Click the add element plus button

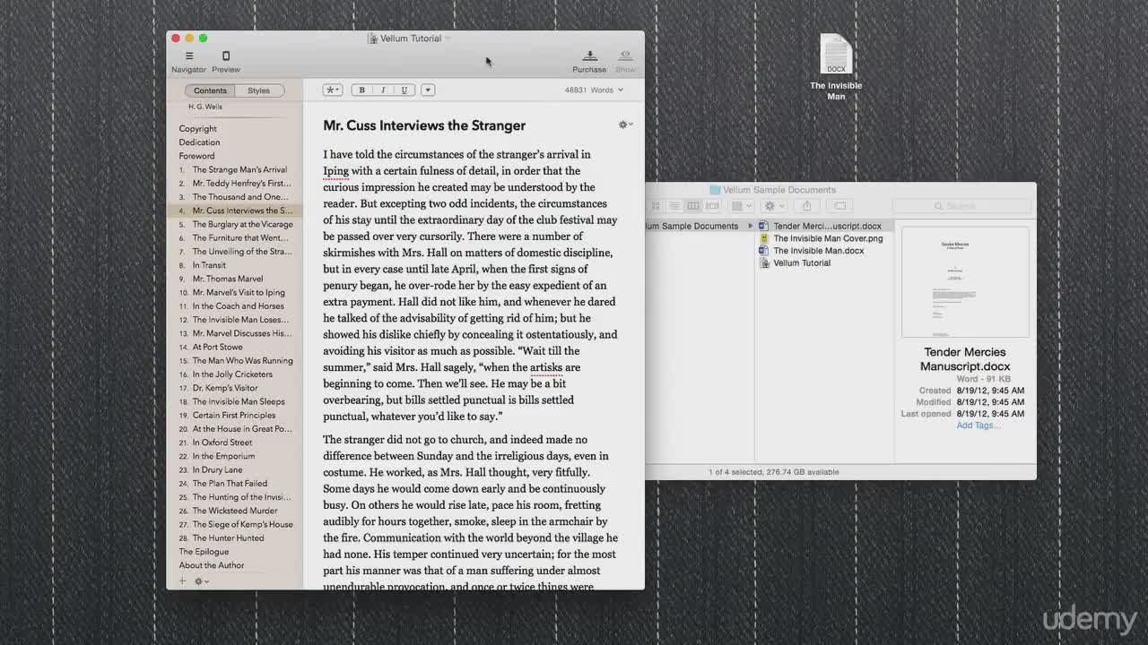click(182, 581)
